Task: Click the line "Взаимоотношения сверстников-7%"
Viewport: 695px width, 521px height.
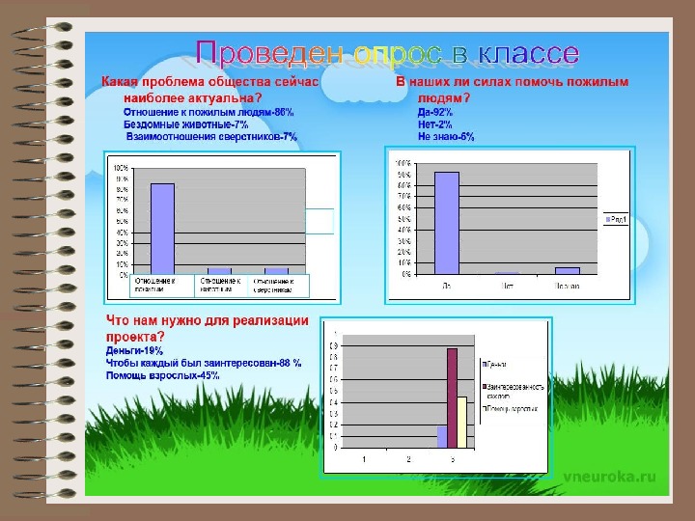Action: click(x=211, y=136)
